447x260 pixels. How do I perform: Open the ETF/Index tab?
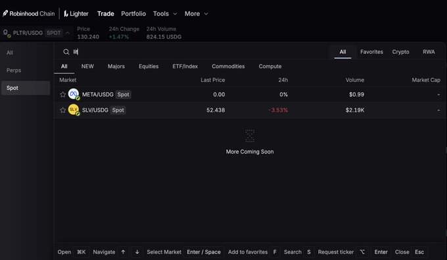pyautogui.click(x=185, y=66)
